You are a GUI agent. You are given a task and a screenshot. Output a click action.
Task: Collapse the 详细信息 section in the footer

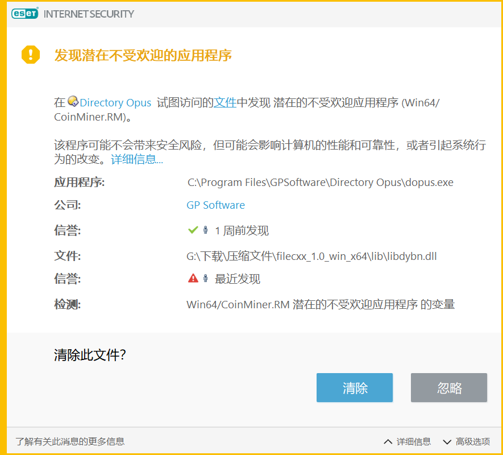(x=408, y=441)
